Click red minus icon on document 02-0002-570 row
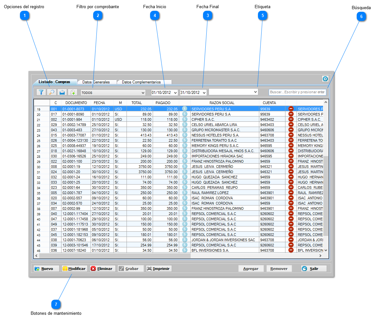The width and height of the screenshot is (376, 321). pos(291,203)
